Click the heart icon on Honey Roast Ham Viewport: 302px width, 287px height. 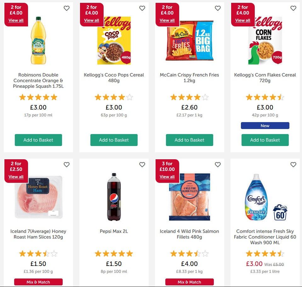pyautogui.click(x=66, y=165)
